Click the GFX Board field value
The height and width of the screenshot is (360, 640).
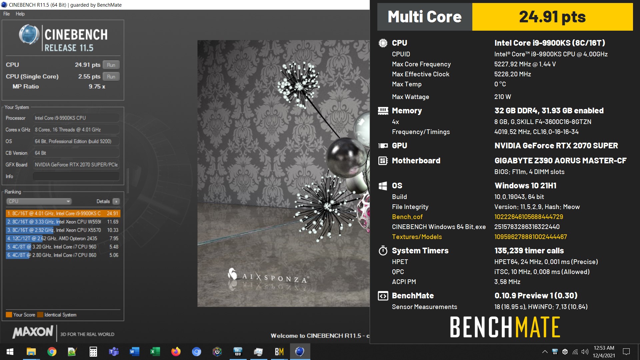(x=76, y=165)
